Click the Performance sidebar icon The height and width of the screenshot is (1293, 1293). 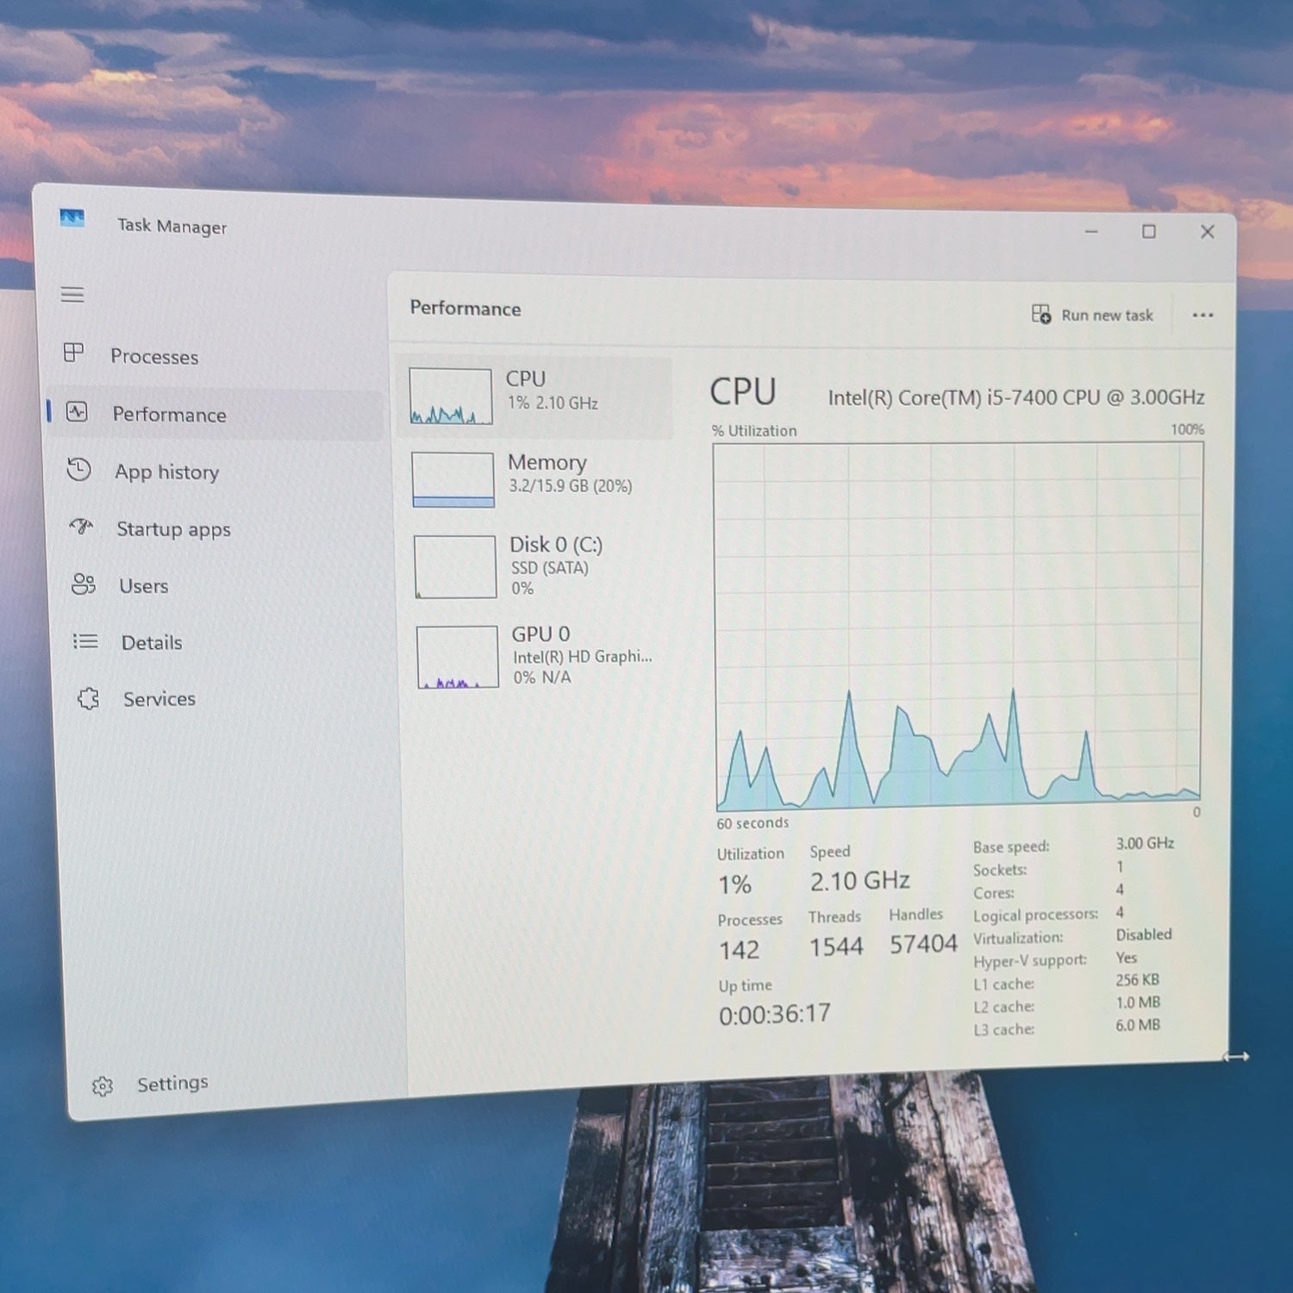tap(77, 412)
